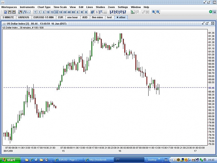This screenshot has width=217, height=163.
Task: Switch to 1H time scale
Action: (61, 12)
